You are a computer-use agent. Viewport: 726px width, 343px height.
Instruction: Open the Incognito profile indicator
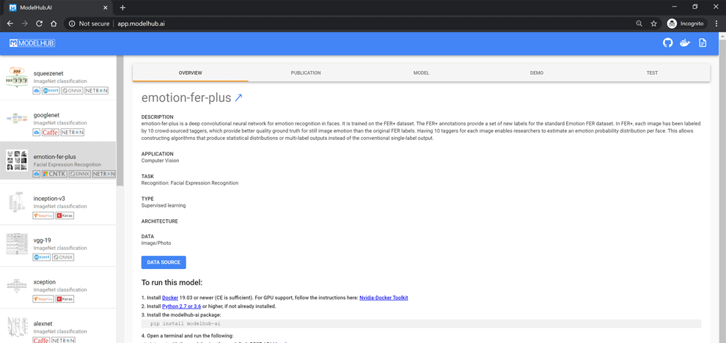(x=686, y=23)
